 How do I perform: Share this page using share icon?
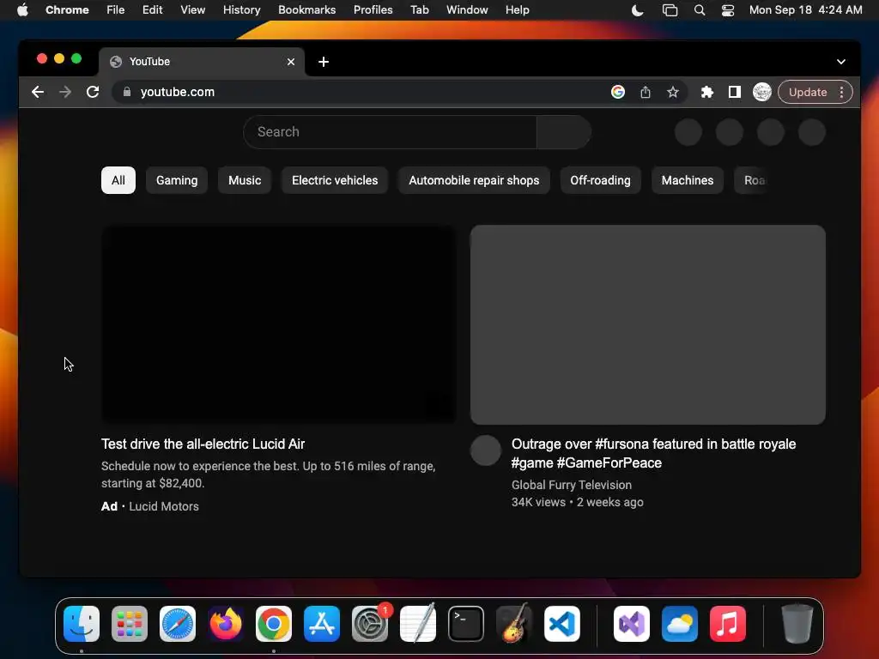pyautogui.click(x=646, y=92)
